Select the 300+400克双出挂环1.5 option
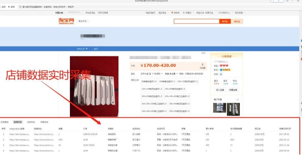 tap(179, 104)
